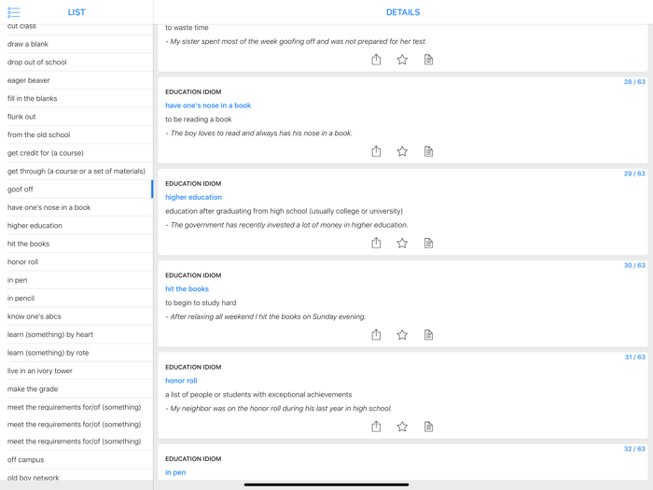The width and height of the screenshot is (653, 490).
Task: Share the 'goof off' idiom card
Action: pos(376,60)
